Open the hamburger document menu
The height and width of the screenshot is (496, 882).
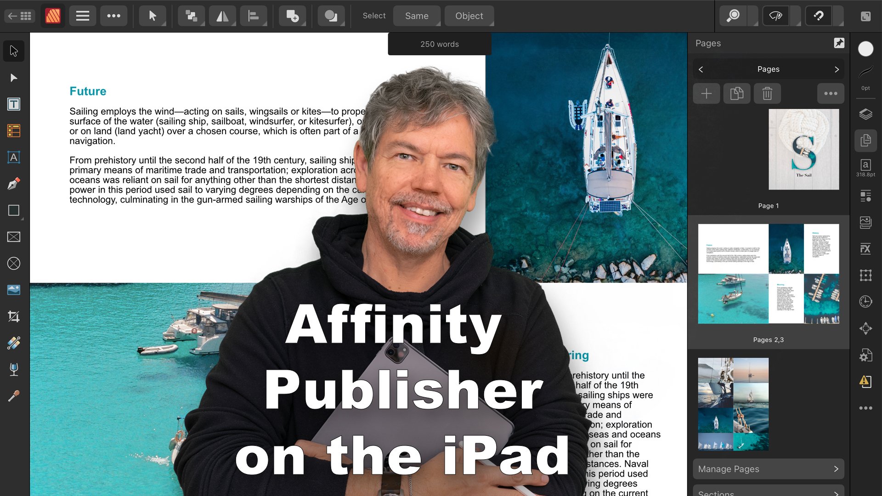click(x=82, y=16)
